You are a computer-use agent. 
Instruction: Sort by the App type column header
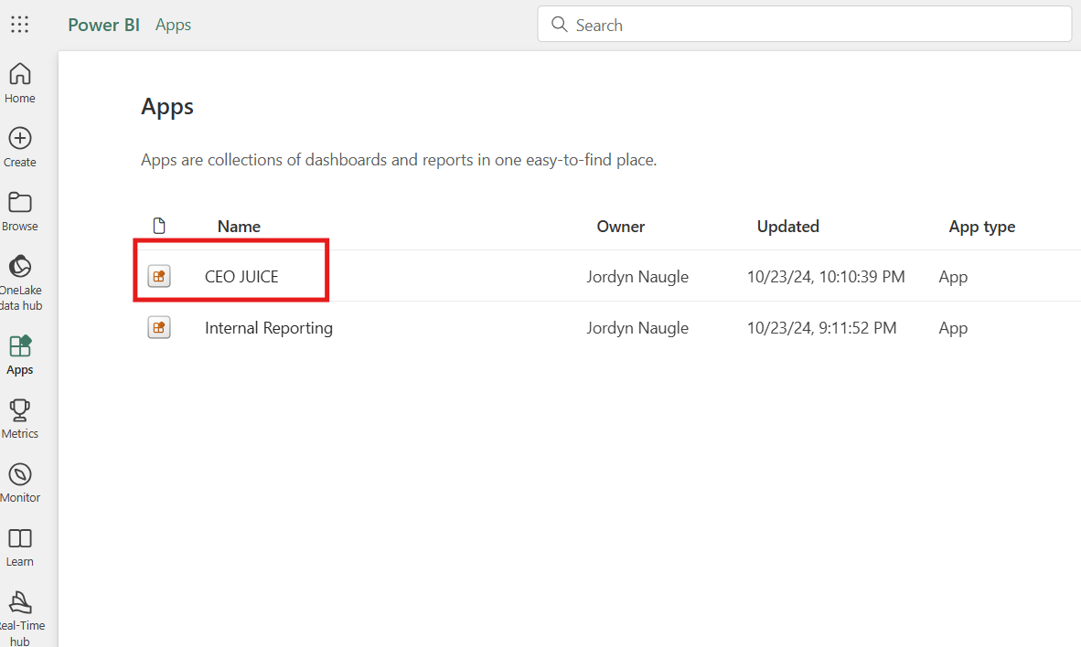point(981,227)
